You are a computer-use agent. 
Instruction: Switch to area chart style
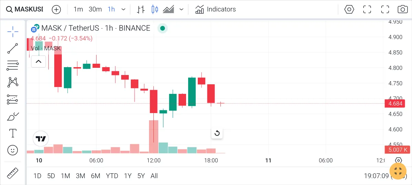(168, 9)
